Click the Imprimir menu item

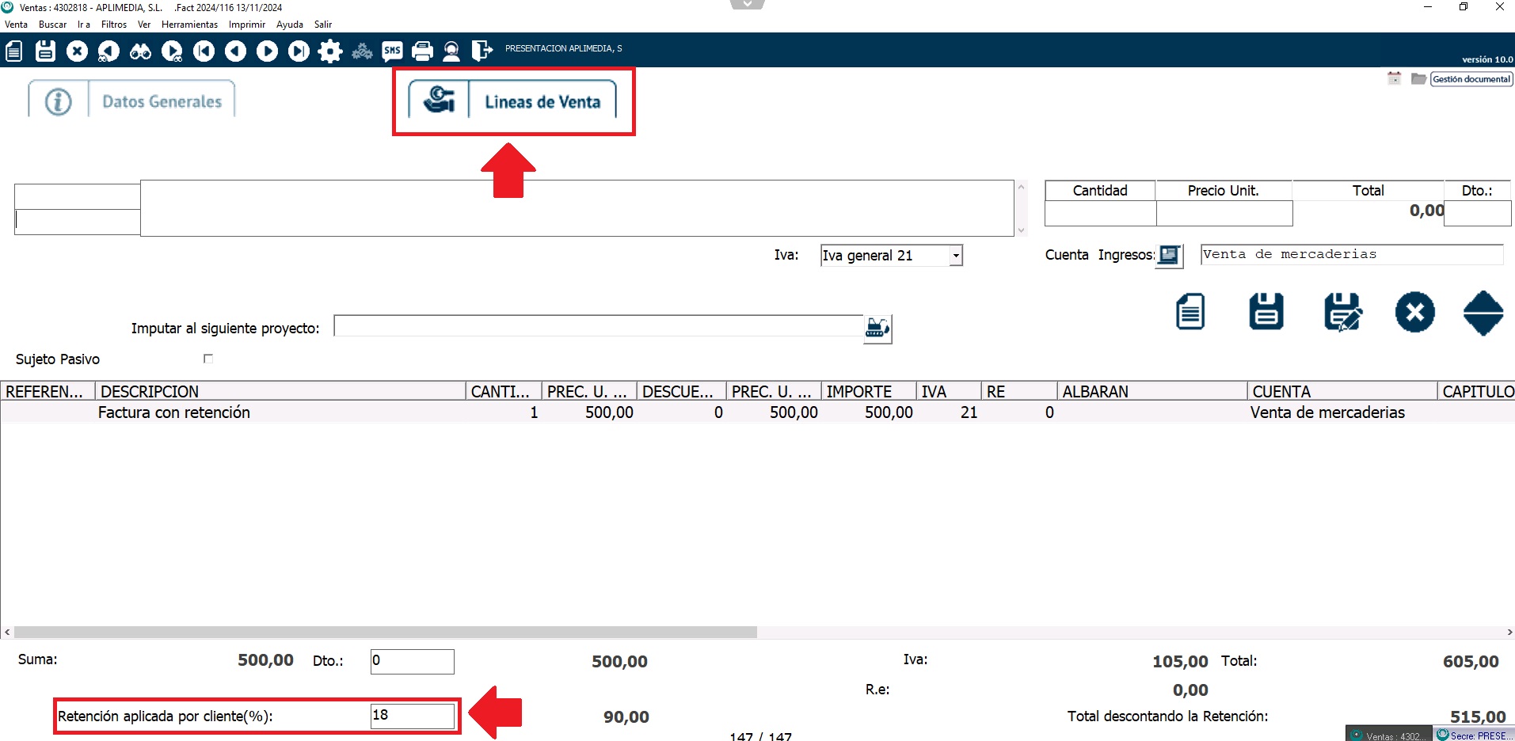(246, 25)
